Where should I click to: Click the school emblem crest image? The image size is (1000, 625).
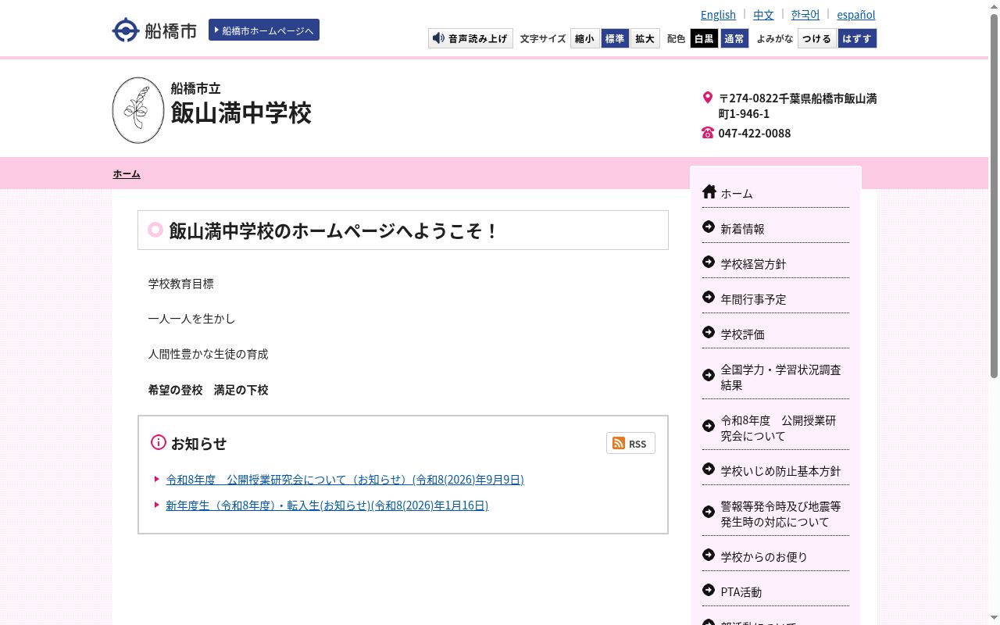tap(138, 110)
